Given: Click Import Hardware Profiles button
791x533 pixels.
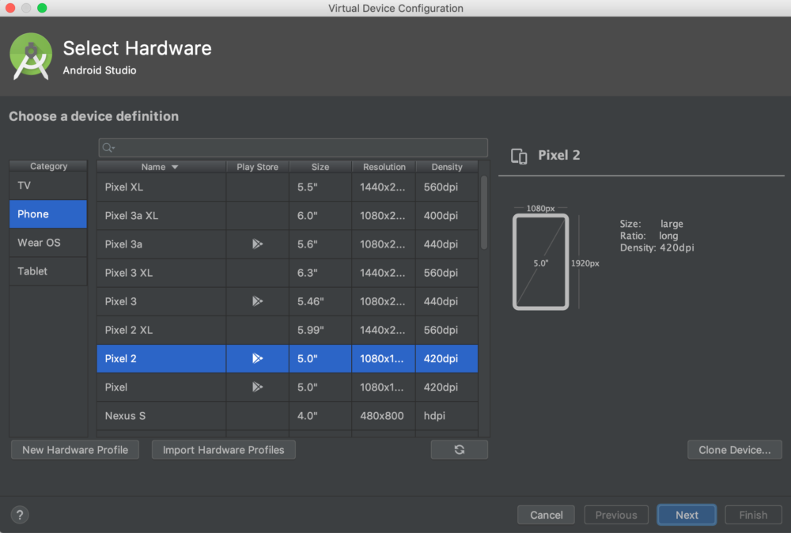Looking at the screenshot, I should click(224, 450).
